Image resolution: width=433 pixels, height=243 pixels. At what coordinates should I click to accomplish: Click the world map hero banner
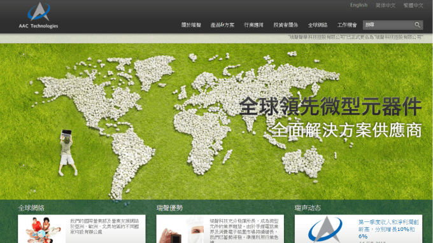[216, 121]
